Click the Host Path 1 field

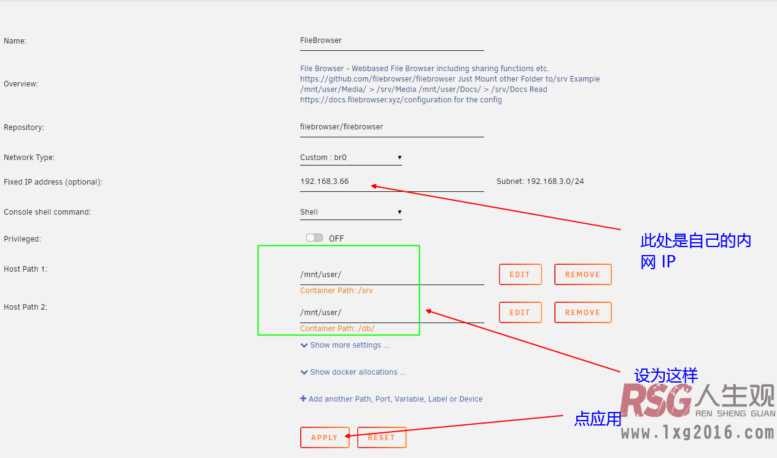(x=392, y=275)
